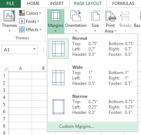Expand the theme Colors dropdown
The image size is (141, 135).
coord(30,13)
